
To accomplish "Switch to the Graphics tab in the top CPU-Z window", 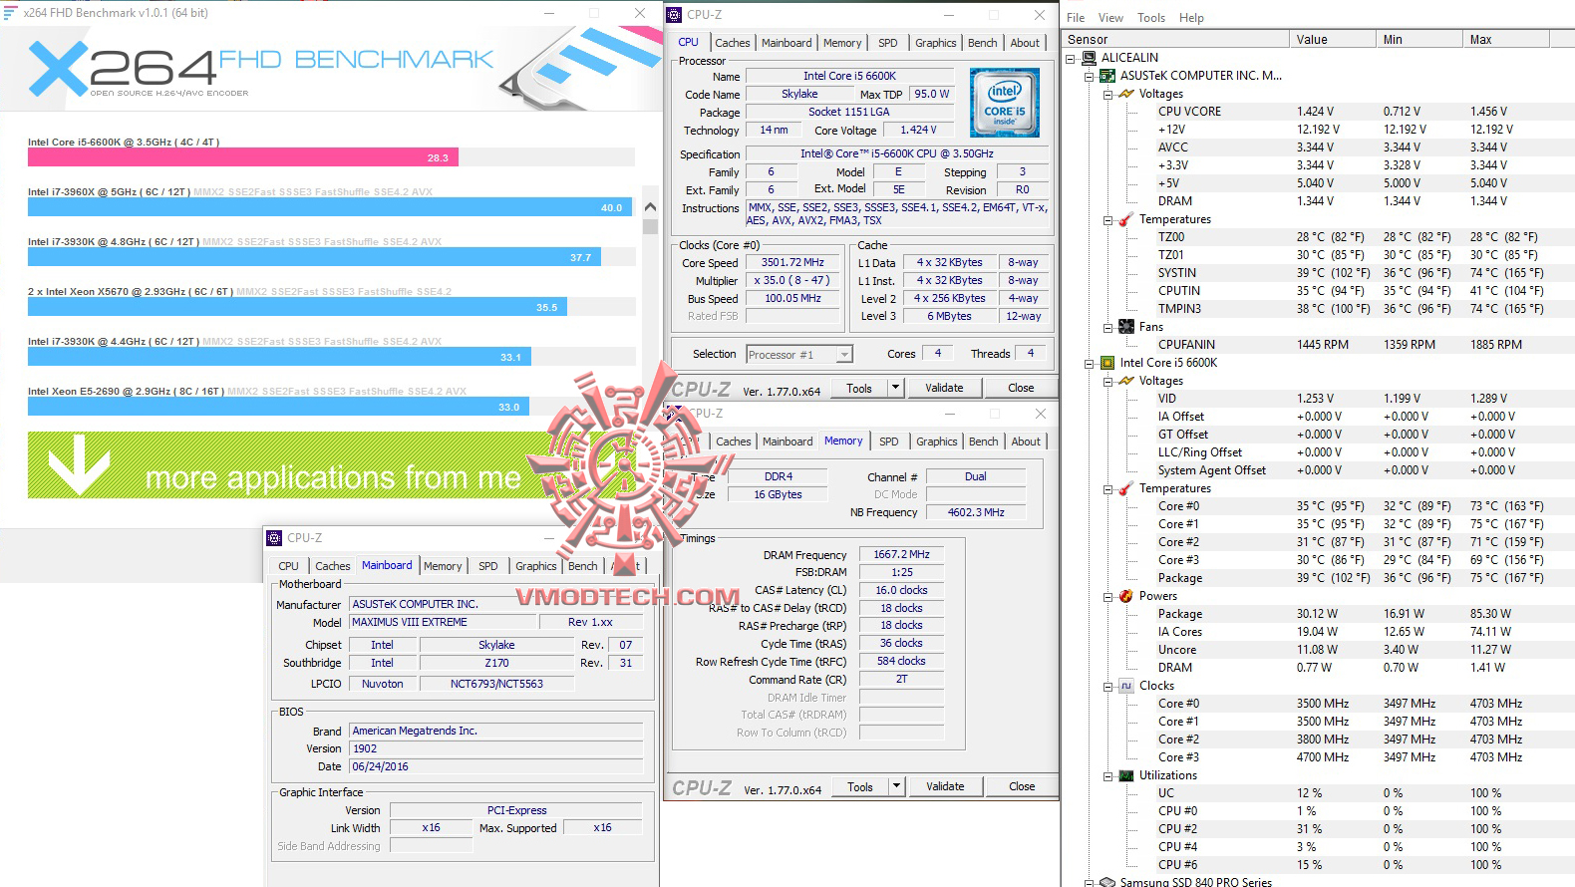I will 936,43.
